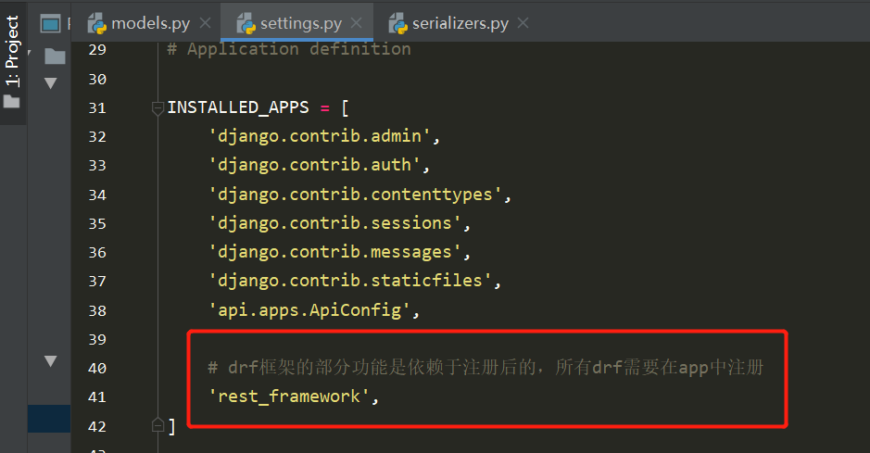The image size is (870, 453).
Task: Click the '# Application definition' comment
Action: coord(289,49)
